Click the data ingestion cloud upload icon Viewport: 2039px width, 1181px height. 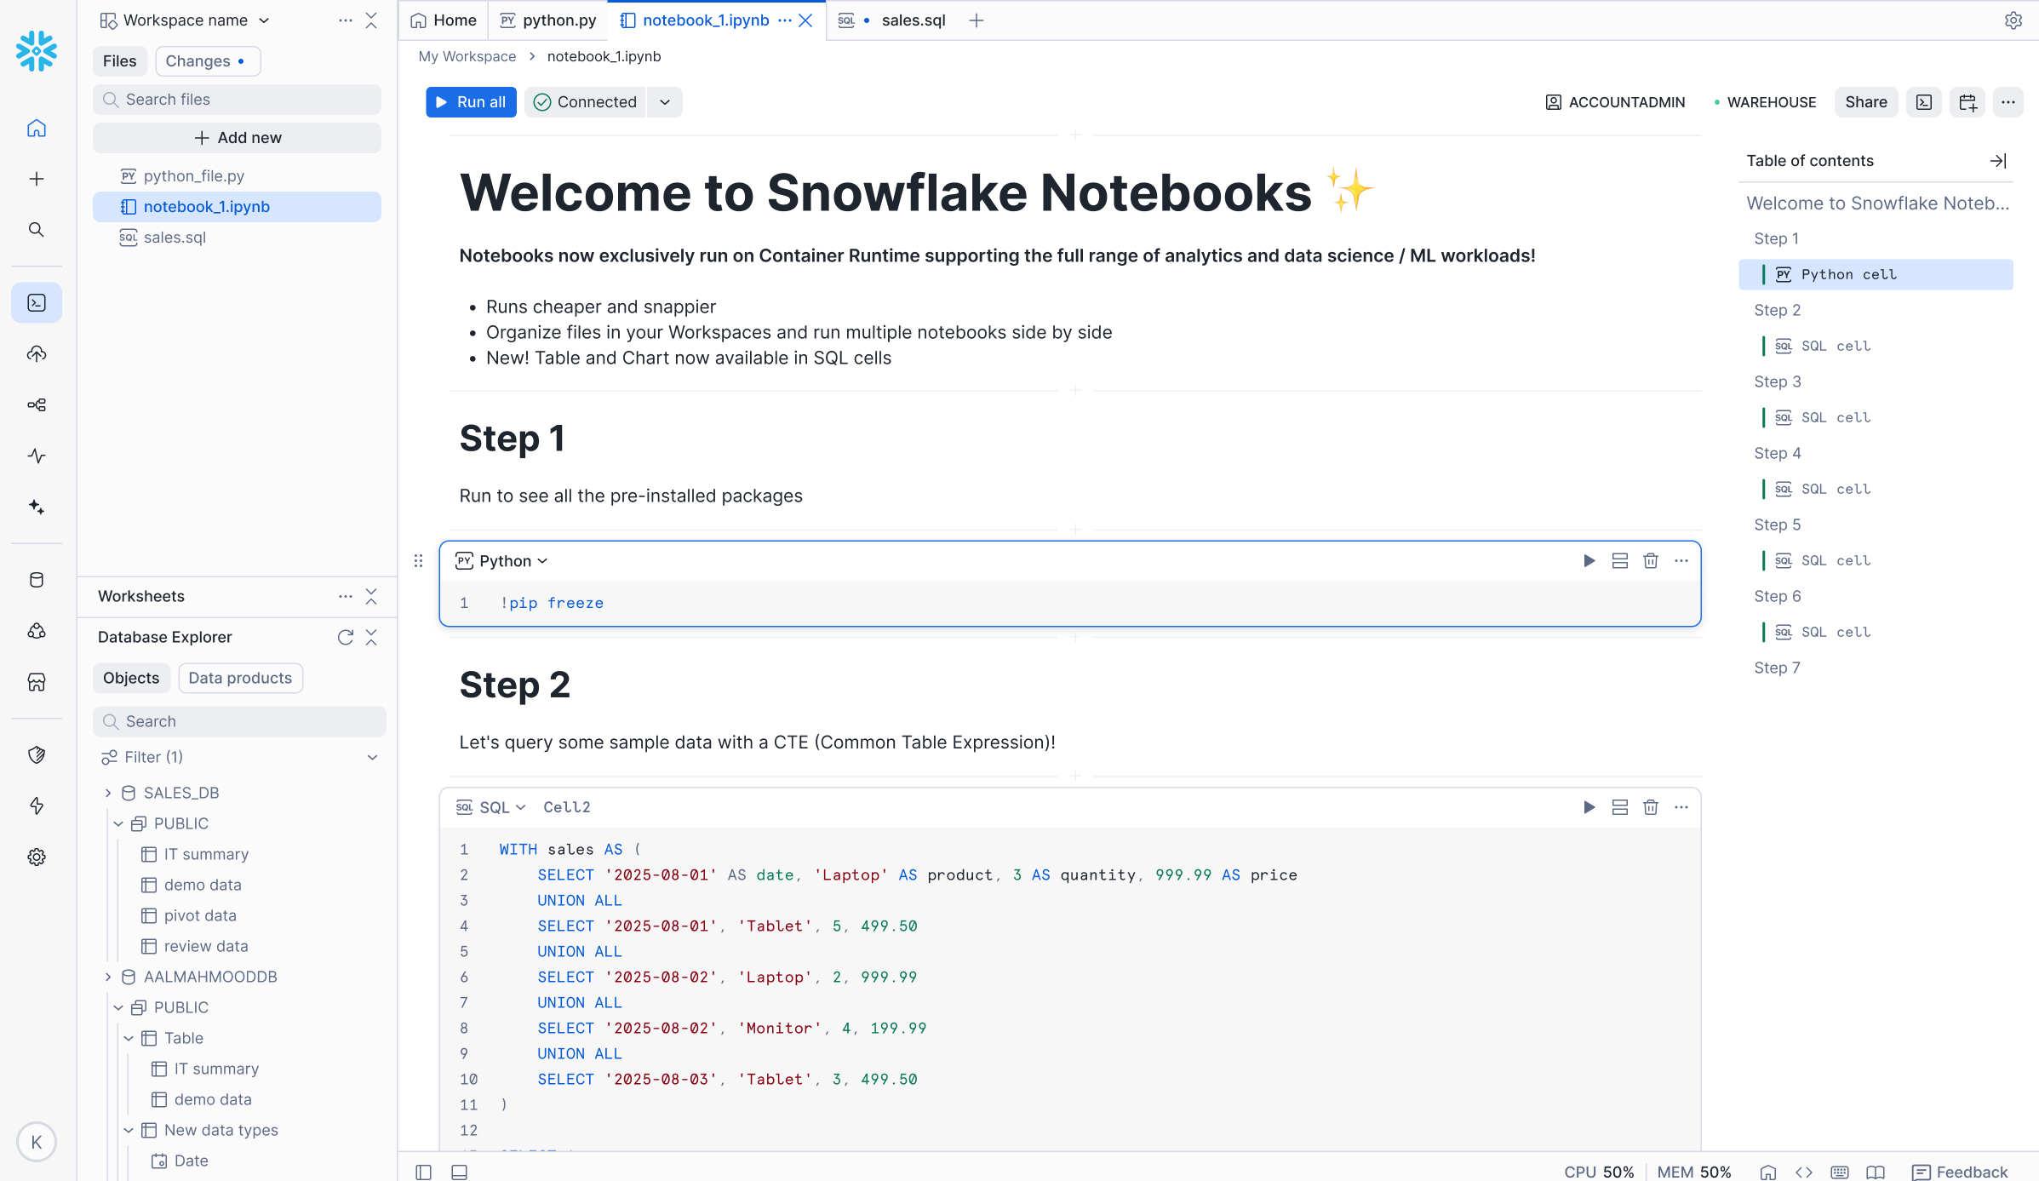37,354
